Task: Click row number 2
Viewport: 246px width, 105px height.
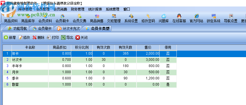Action: 7,60
